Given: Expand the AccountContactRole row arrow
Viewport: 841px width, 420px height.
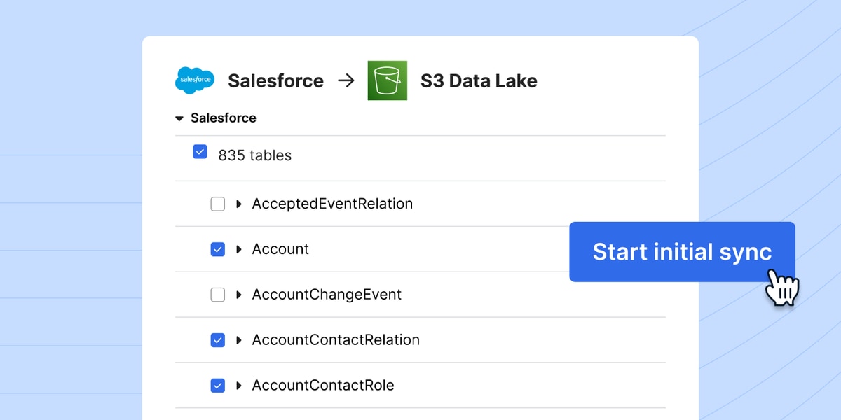Looking at the screenshot, I should click(239, 386).
